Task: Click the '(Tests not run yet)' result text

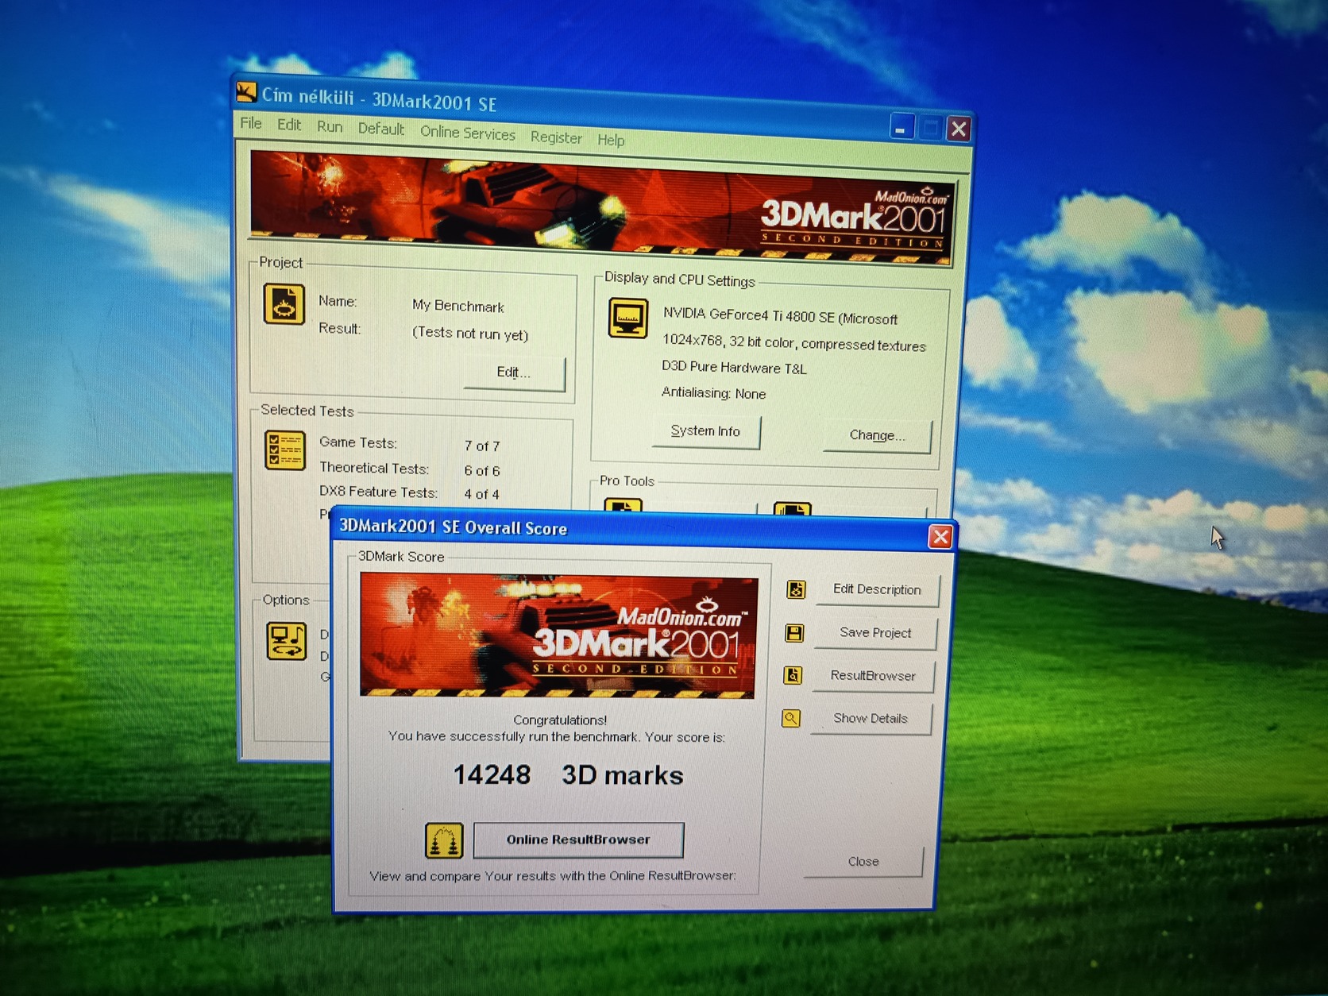Action: coord(470,334)
